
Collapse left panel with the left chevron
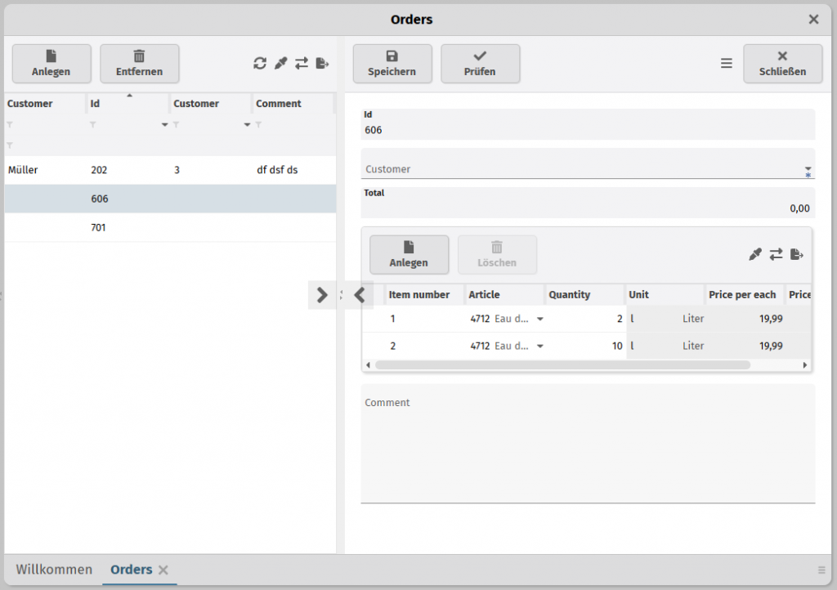point(360,295)
